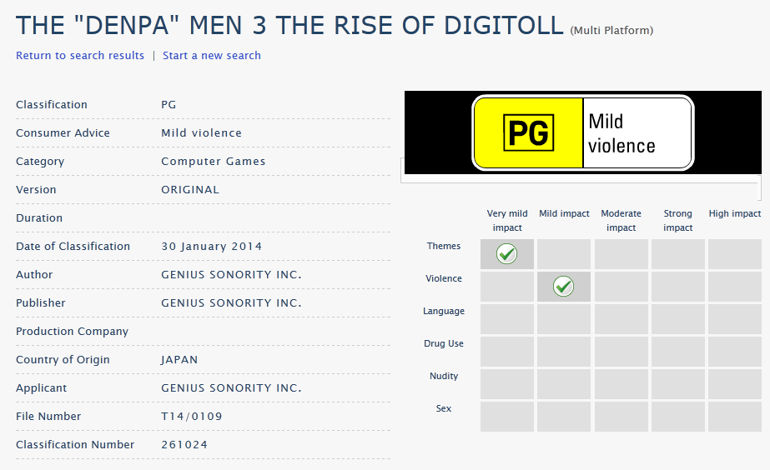This screenshot has height=470, width=770.
Task: Click the Date of Classification value
Action: [x=211, y=247]
